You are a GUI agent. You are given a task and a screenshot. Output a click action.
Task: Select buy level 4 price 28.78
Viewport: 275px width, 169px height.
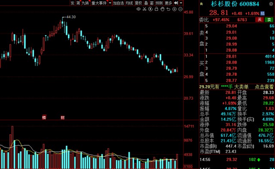tap(231, 74)
